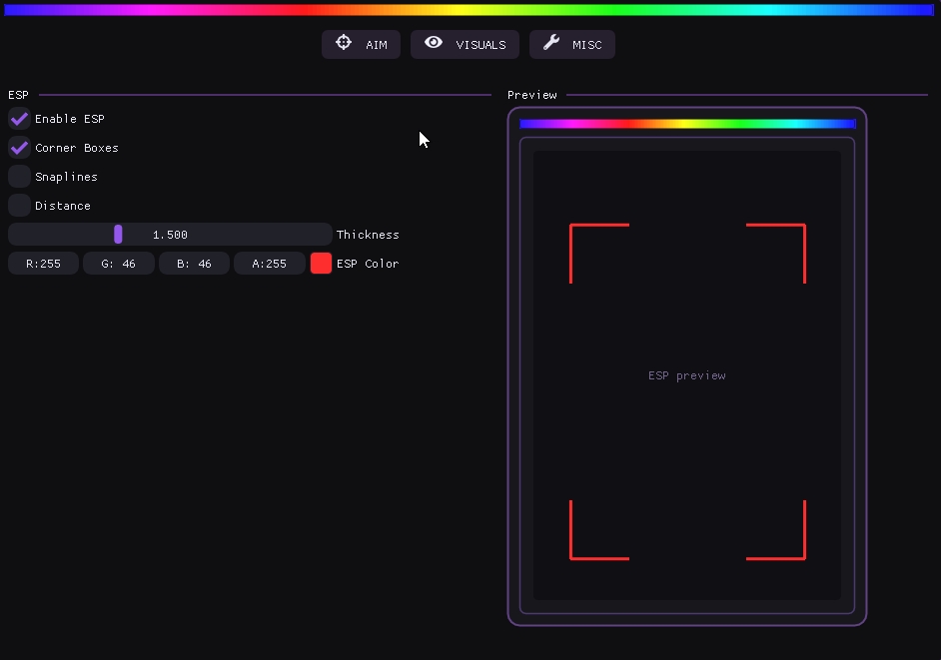Open the red ESP Color swatch
The image size is (941, 660).
click(x=321, y=264)
